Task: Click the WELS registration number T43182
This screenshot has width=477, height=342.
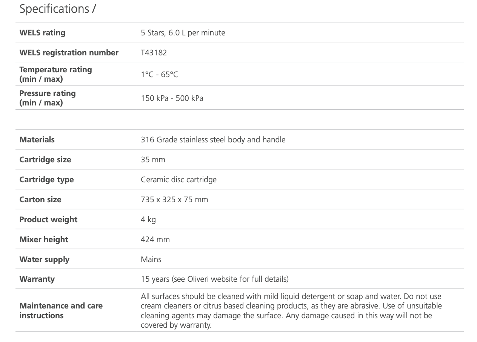Action: pos(154,53)
